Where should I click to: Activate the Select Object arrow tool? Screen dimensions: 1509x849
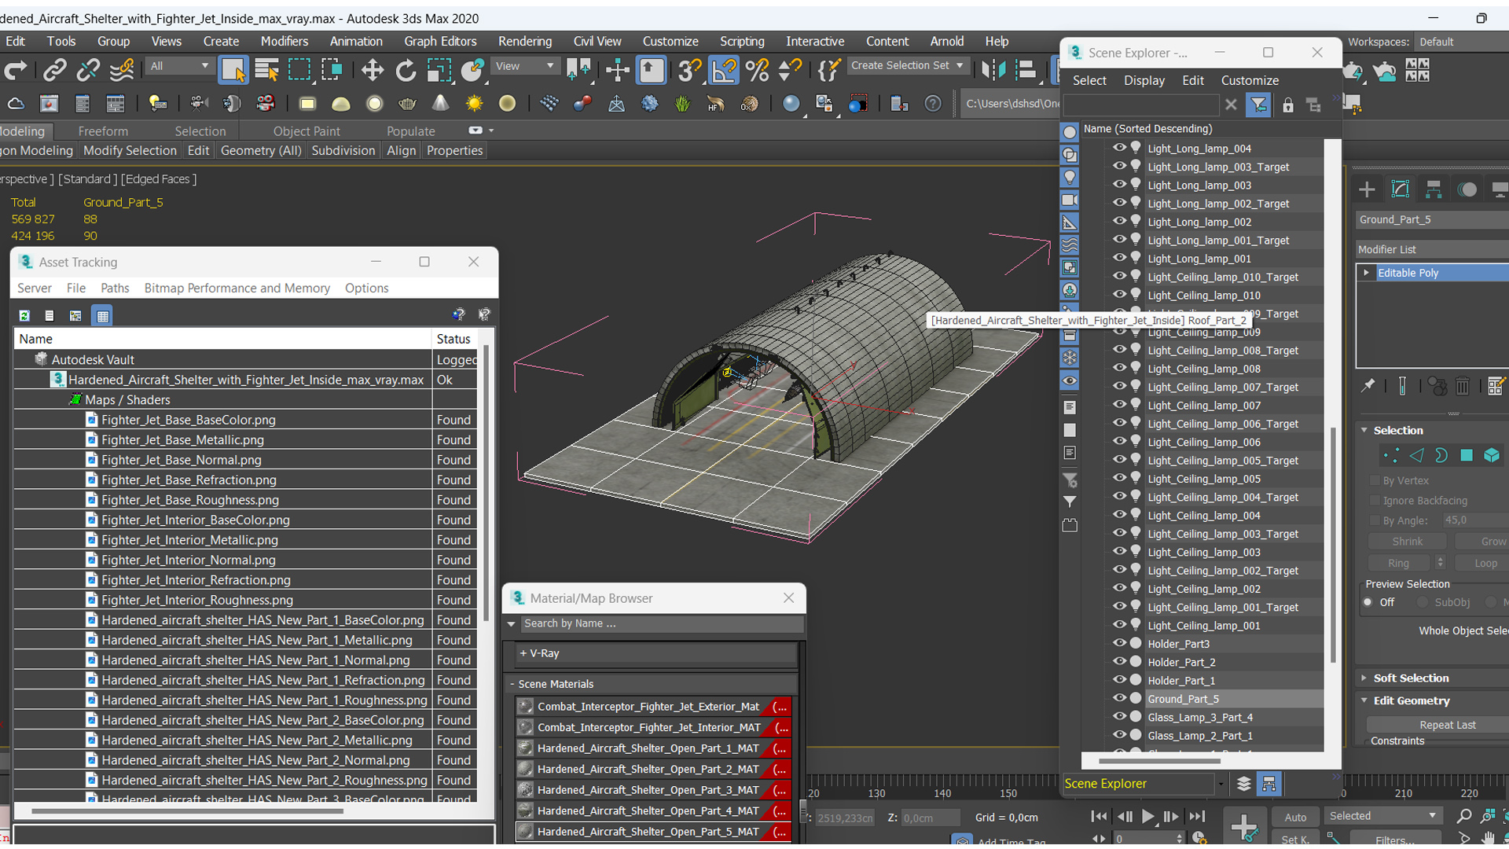(233, 71)
